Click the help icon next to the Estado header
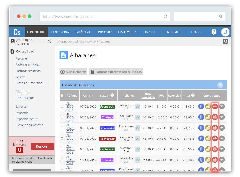 tap(112, 95)
